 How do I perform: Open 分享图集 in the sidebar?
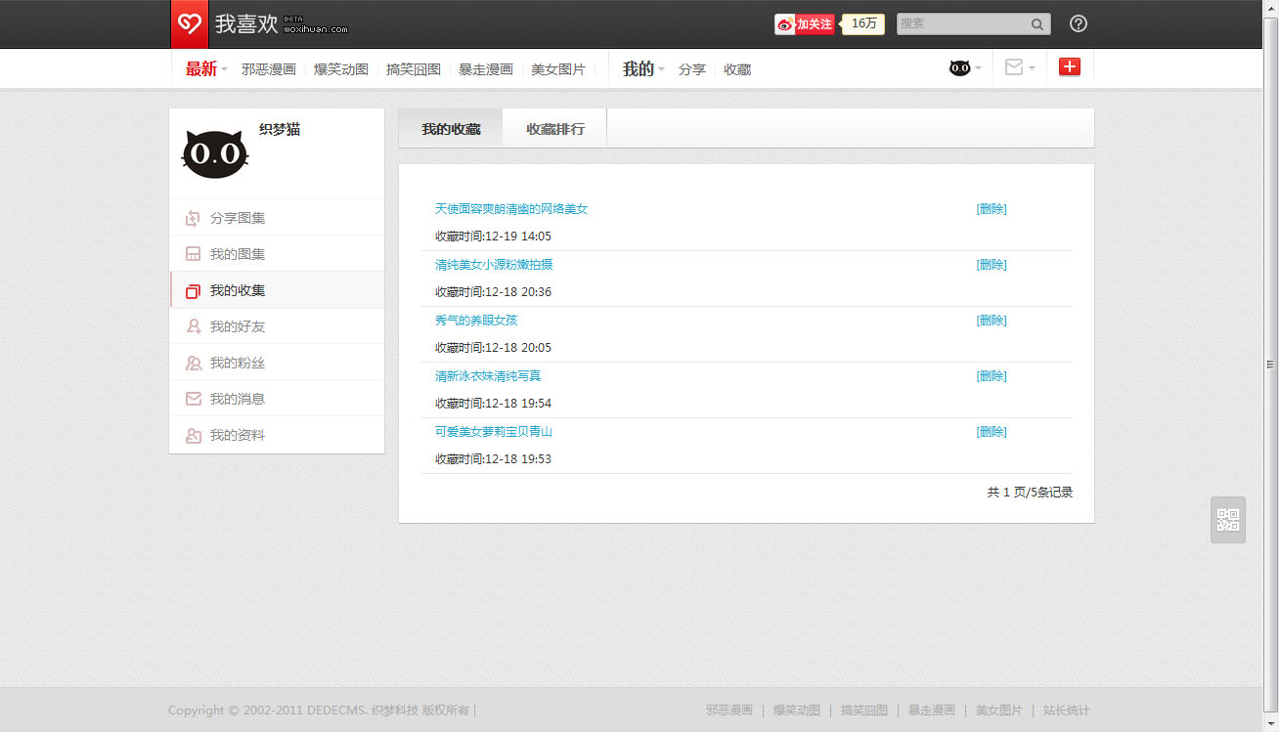[x=237, y=218]
